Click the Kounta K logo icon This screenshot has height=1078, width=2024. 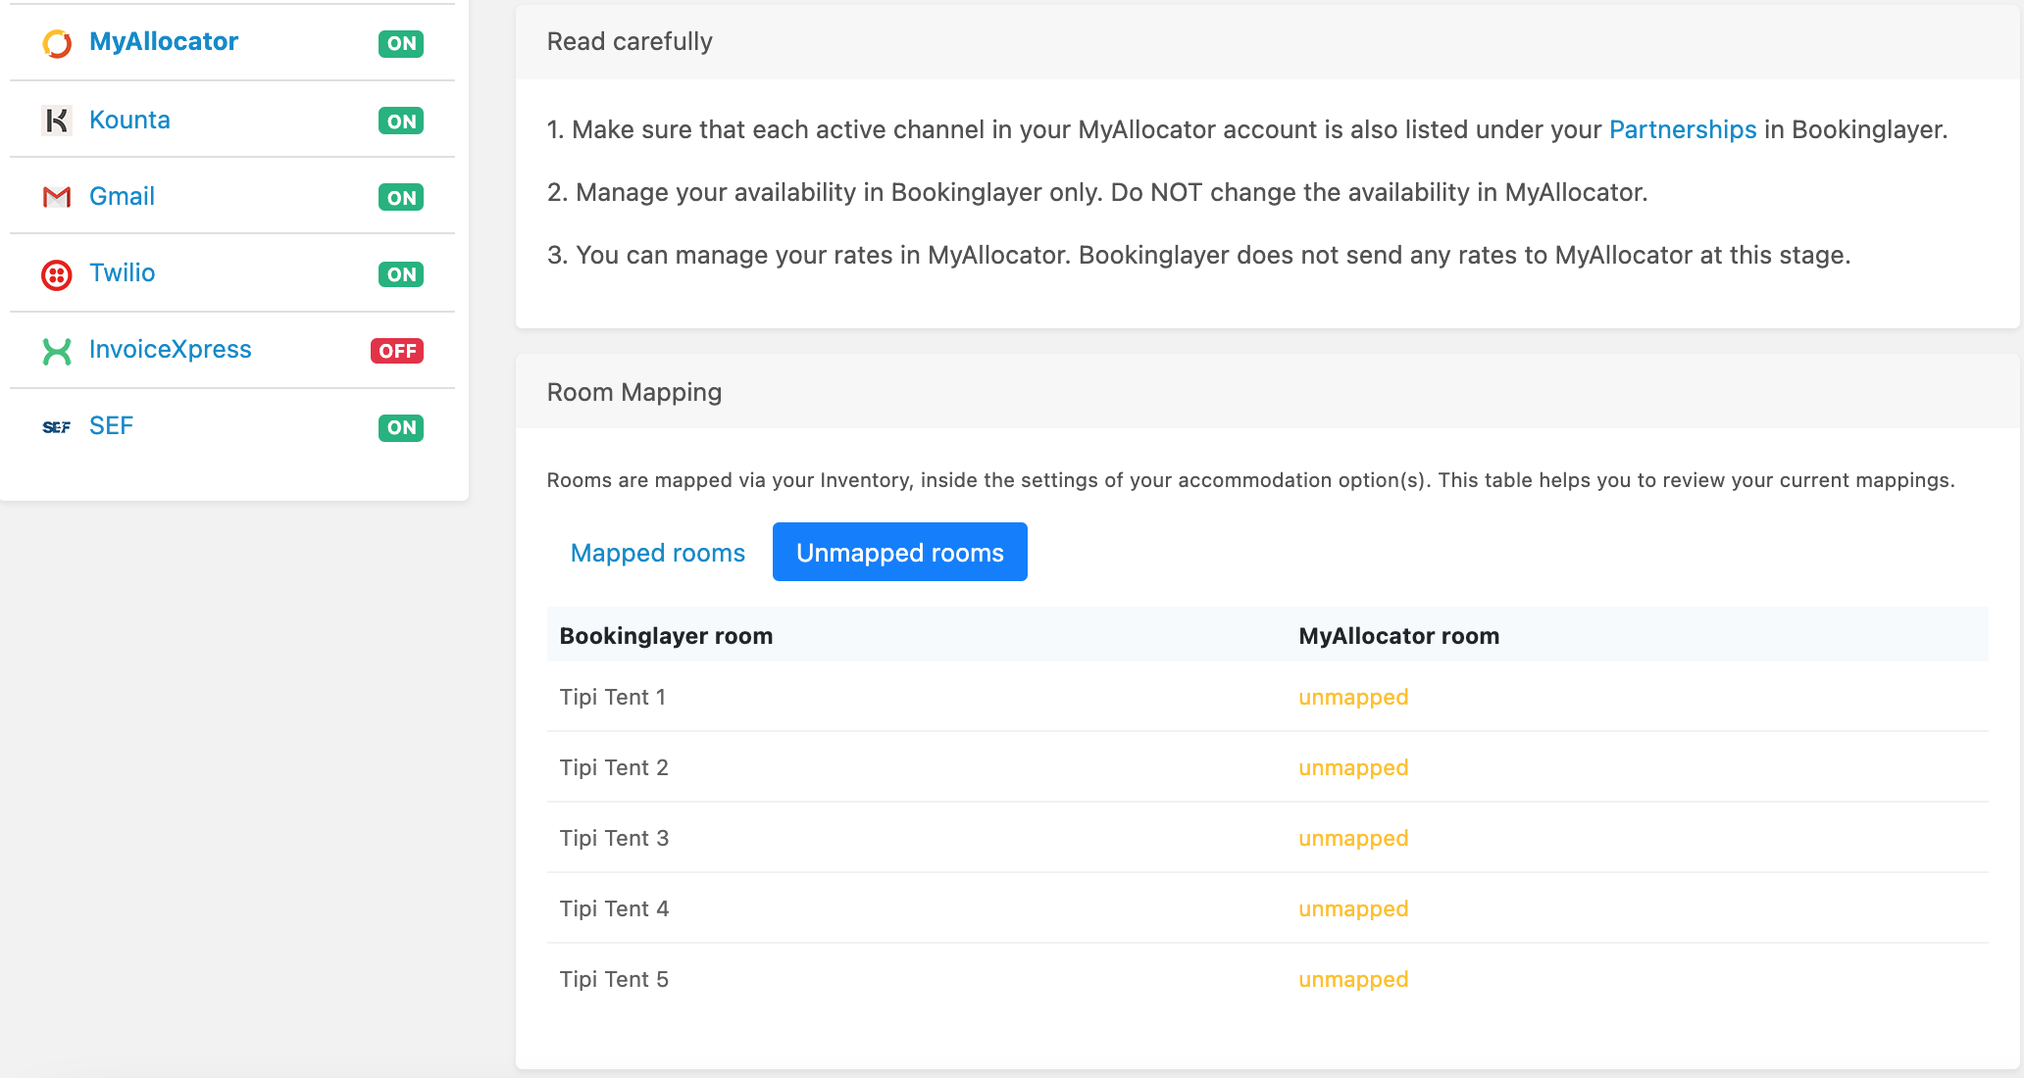(57, 121)
